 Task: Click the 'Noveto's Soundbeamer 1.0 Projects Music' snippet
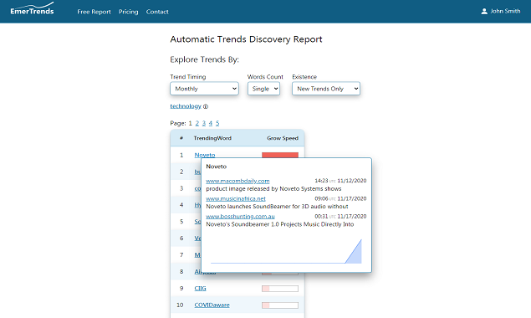coord(280,224)
